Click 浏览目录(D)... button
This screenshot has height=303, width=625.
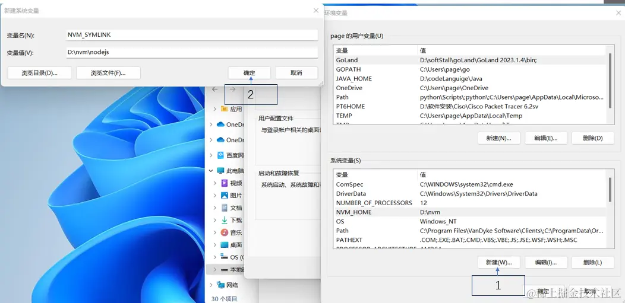(39, 73)
